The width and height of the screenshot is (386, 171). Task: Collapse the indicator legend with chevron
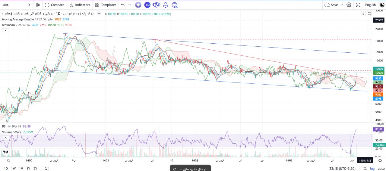[x=5, y=31]
